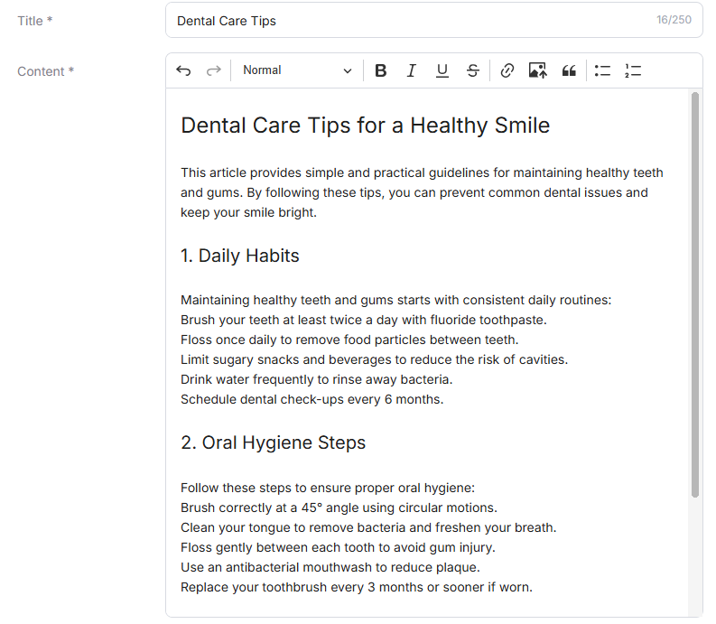Click the image upload icon
The width and height of the screenshot is (716, 624).
pos(537,70)
